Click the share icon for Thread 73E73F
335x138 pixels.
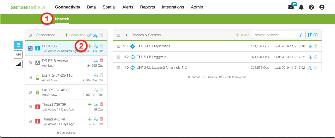(x=96, y=104)
